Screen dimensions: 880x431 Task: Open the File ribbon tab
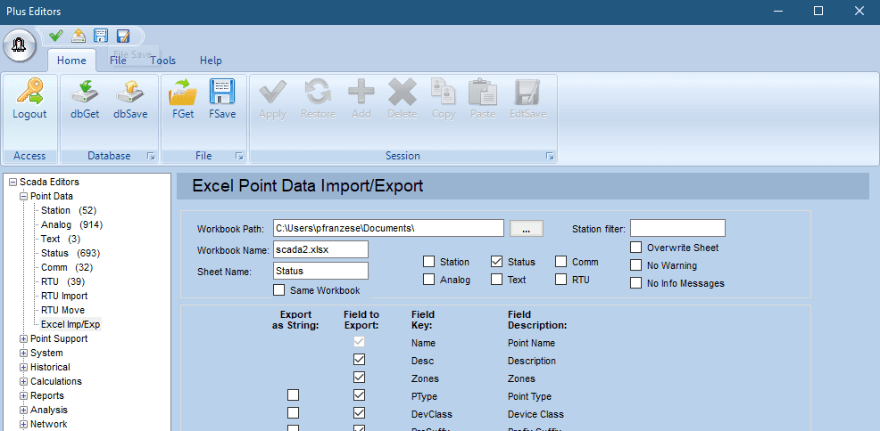118,61
